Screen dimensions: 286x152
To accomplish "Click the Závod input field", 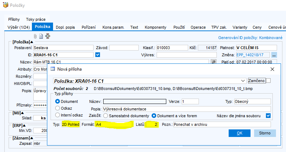I will coord(124,48).
